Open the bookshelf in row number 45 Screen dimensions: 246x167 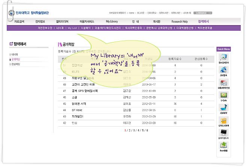pyautogui.click(x=79, y=104)
